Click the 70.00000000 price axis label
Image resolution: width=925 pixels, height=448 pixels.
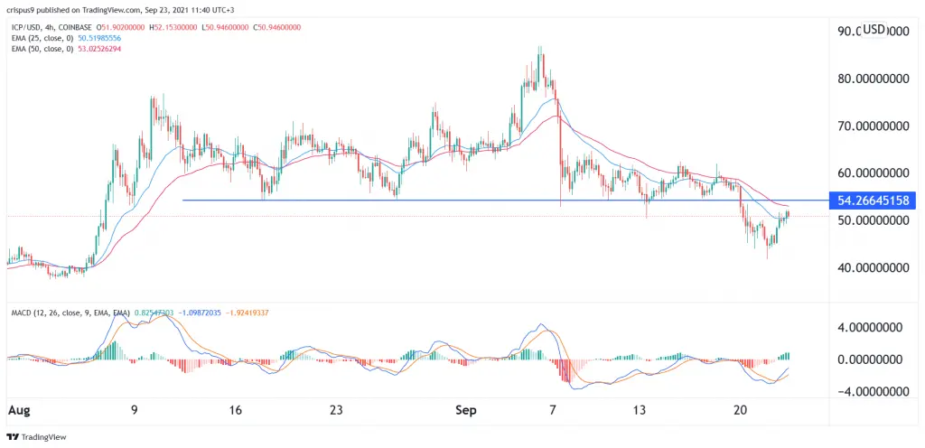[875, 126]
